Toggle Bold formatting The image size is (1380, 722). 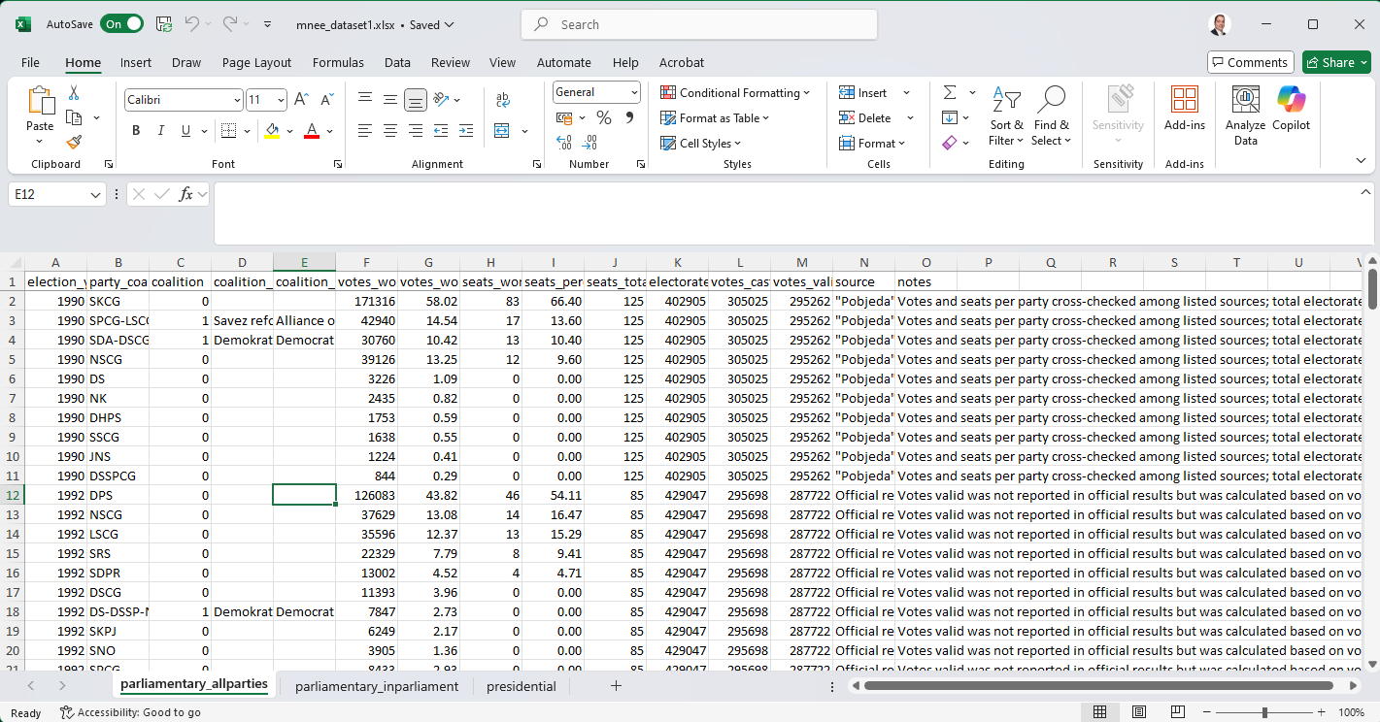point(136,131)
